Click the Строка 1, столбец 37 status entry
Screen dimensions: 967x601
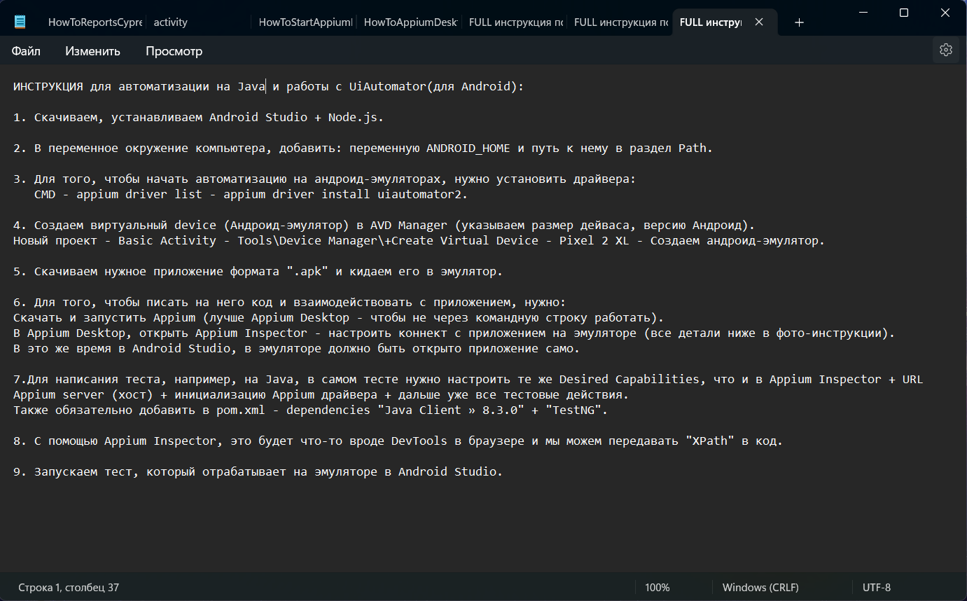click(69, 588)
